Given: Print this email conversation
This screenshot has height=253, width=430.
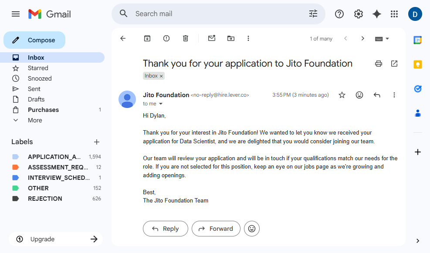Looking at the screenshot, I should (x=379, y=64).
